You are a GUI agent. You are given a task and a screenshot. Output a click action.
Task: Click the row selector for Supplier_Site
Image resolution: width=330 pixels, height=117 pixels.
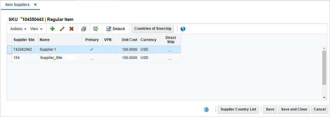[x=9, y=58]
